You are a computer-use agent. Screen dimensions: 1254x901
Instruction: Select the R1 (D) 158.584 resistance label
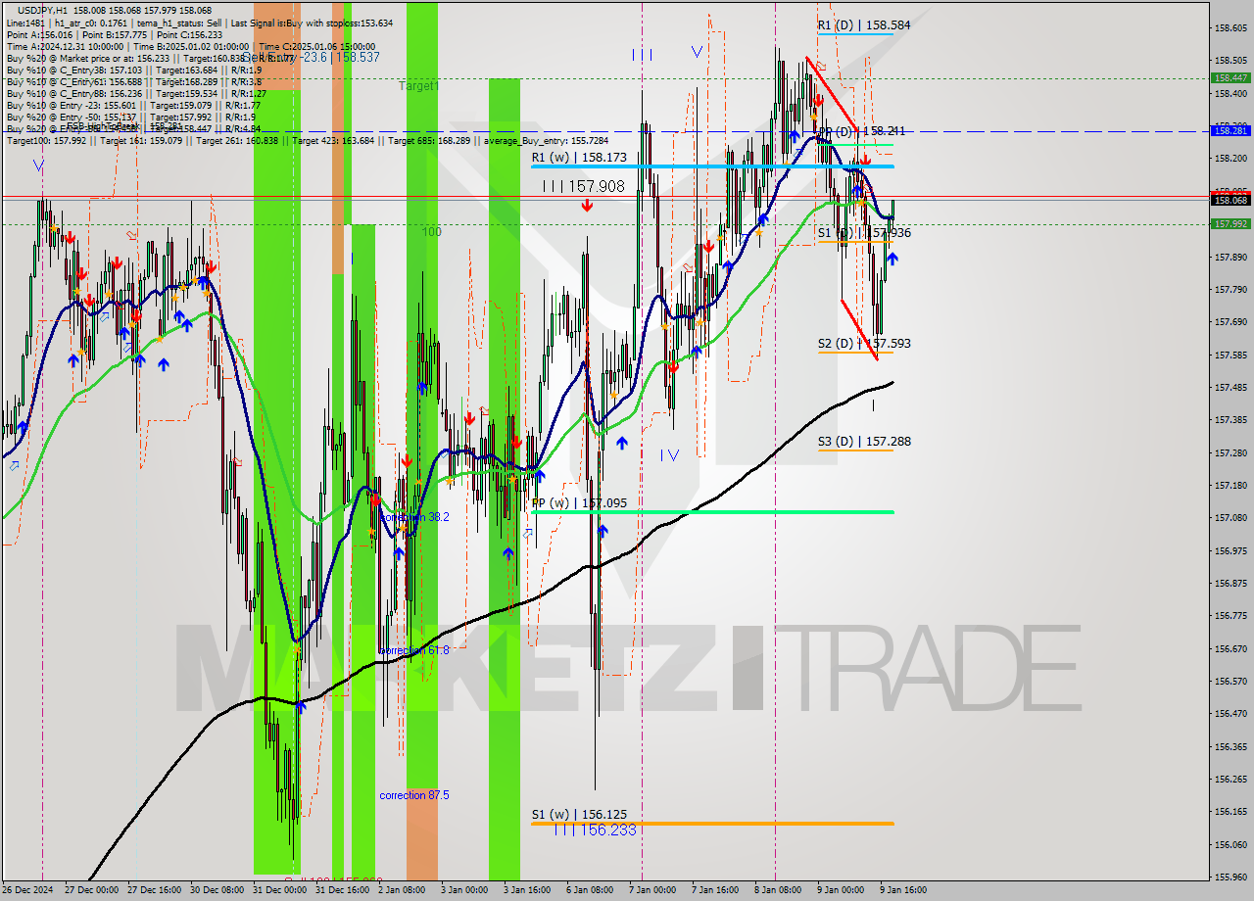[x=864, y=25]
